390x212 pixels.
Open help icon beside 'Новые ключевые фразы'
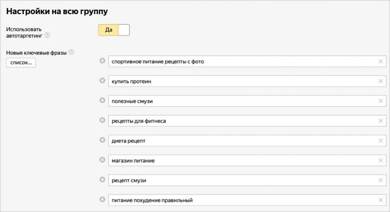tap(71, 52)
